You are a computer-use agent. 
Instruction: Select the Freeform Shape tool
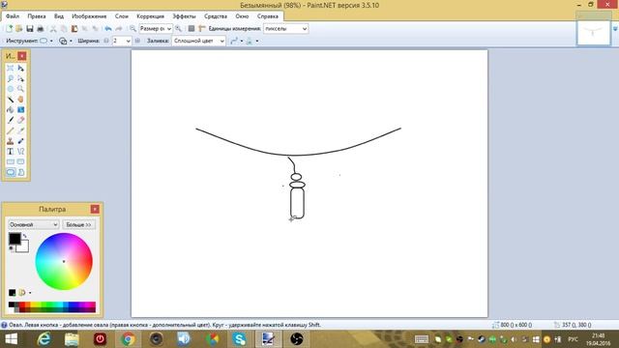click(x=20, y=172)
